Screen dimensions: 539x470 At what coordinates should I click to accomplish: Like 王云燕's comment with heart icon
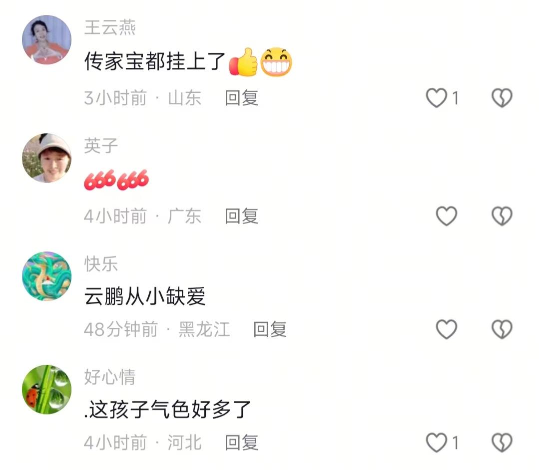click(x=436, y=98)
